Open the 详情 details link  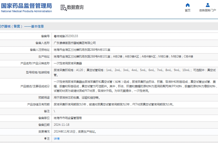[57, 138]
